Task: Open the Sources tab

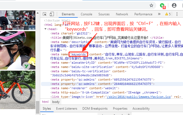Action: [x=104, y=14]
